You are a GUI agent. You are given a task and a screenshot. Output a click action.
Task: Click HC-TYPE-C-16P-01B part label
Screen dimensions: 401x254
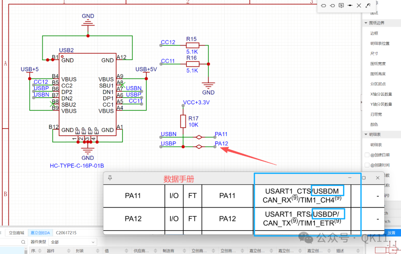77,166
